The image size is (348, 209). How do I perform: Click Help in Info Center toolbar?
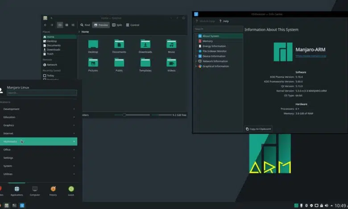[224, 21]
